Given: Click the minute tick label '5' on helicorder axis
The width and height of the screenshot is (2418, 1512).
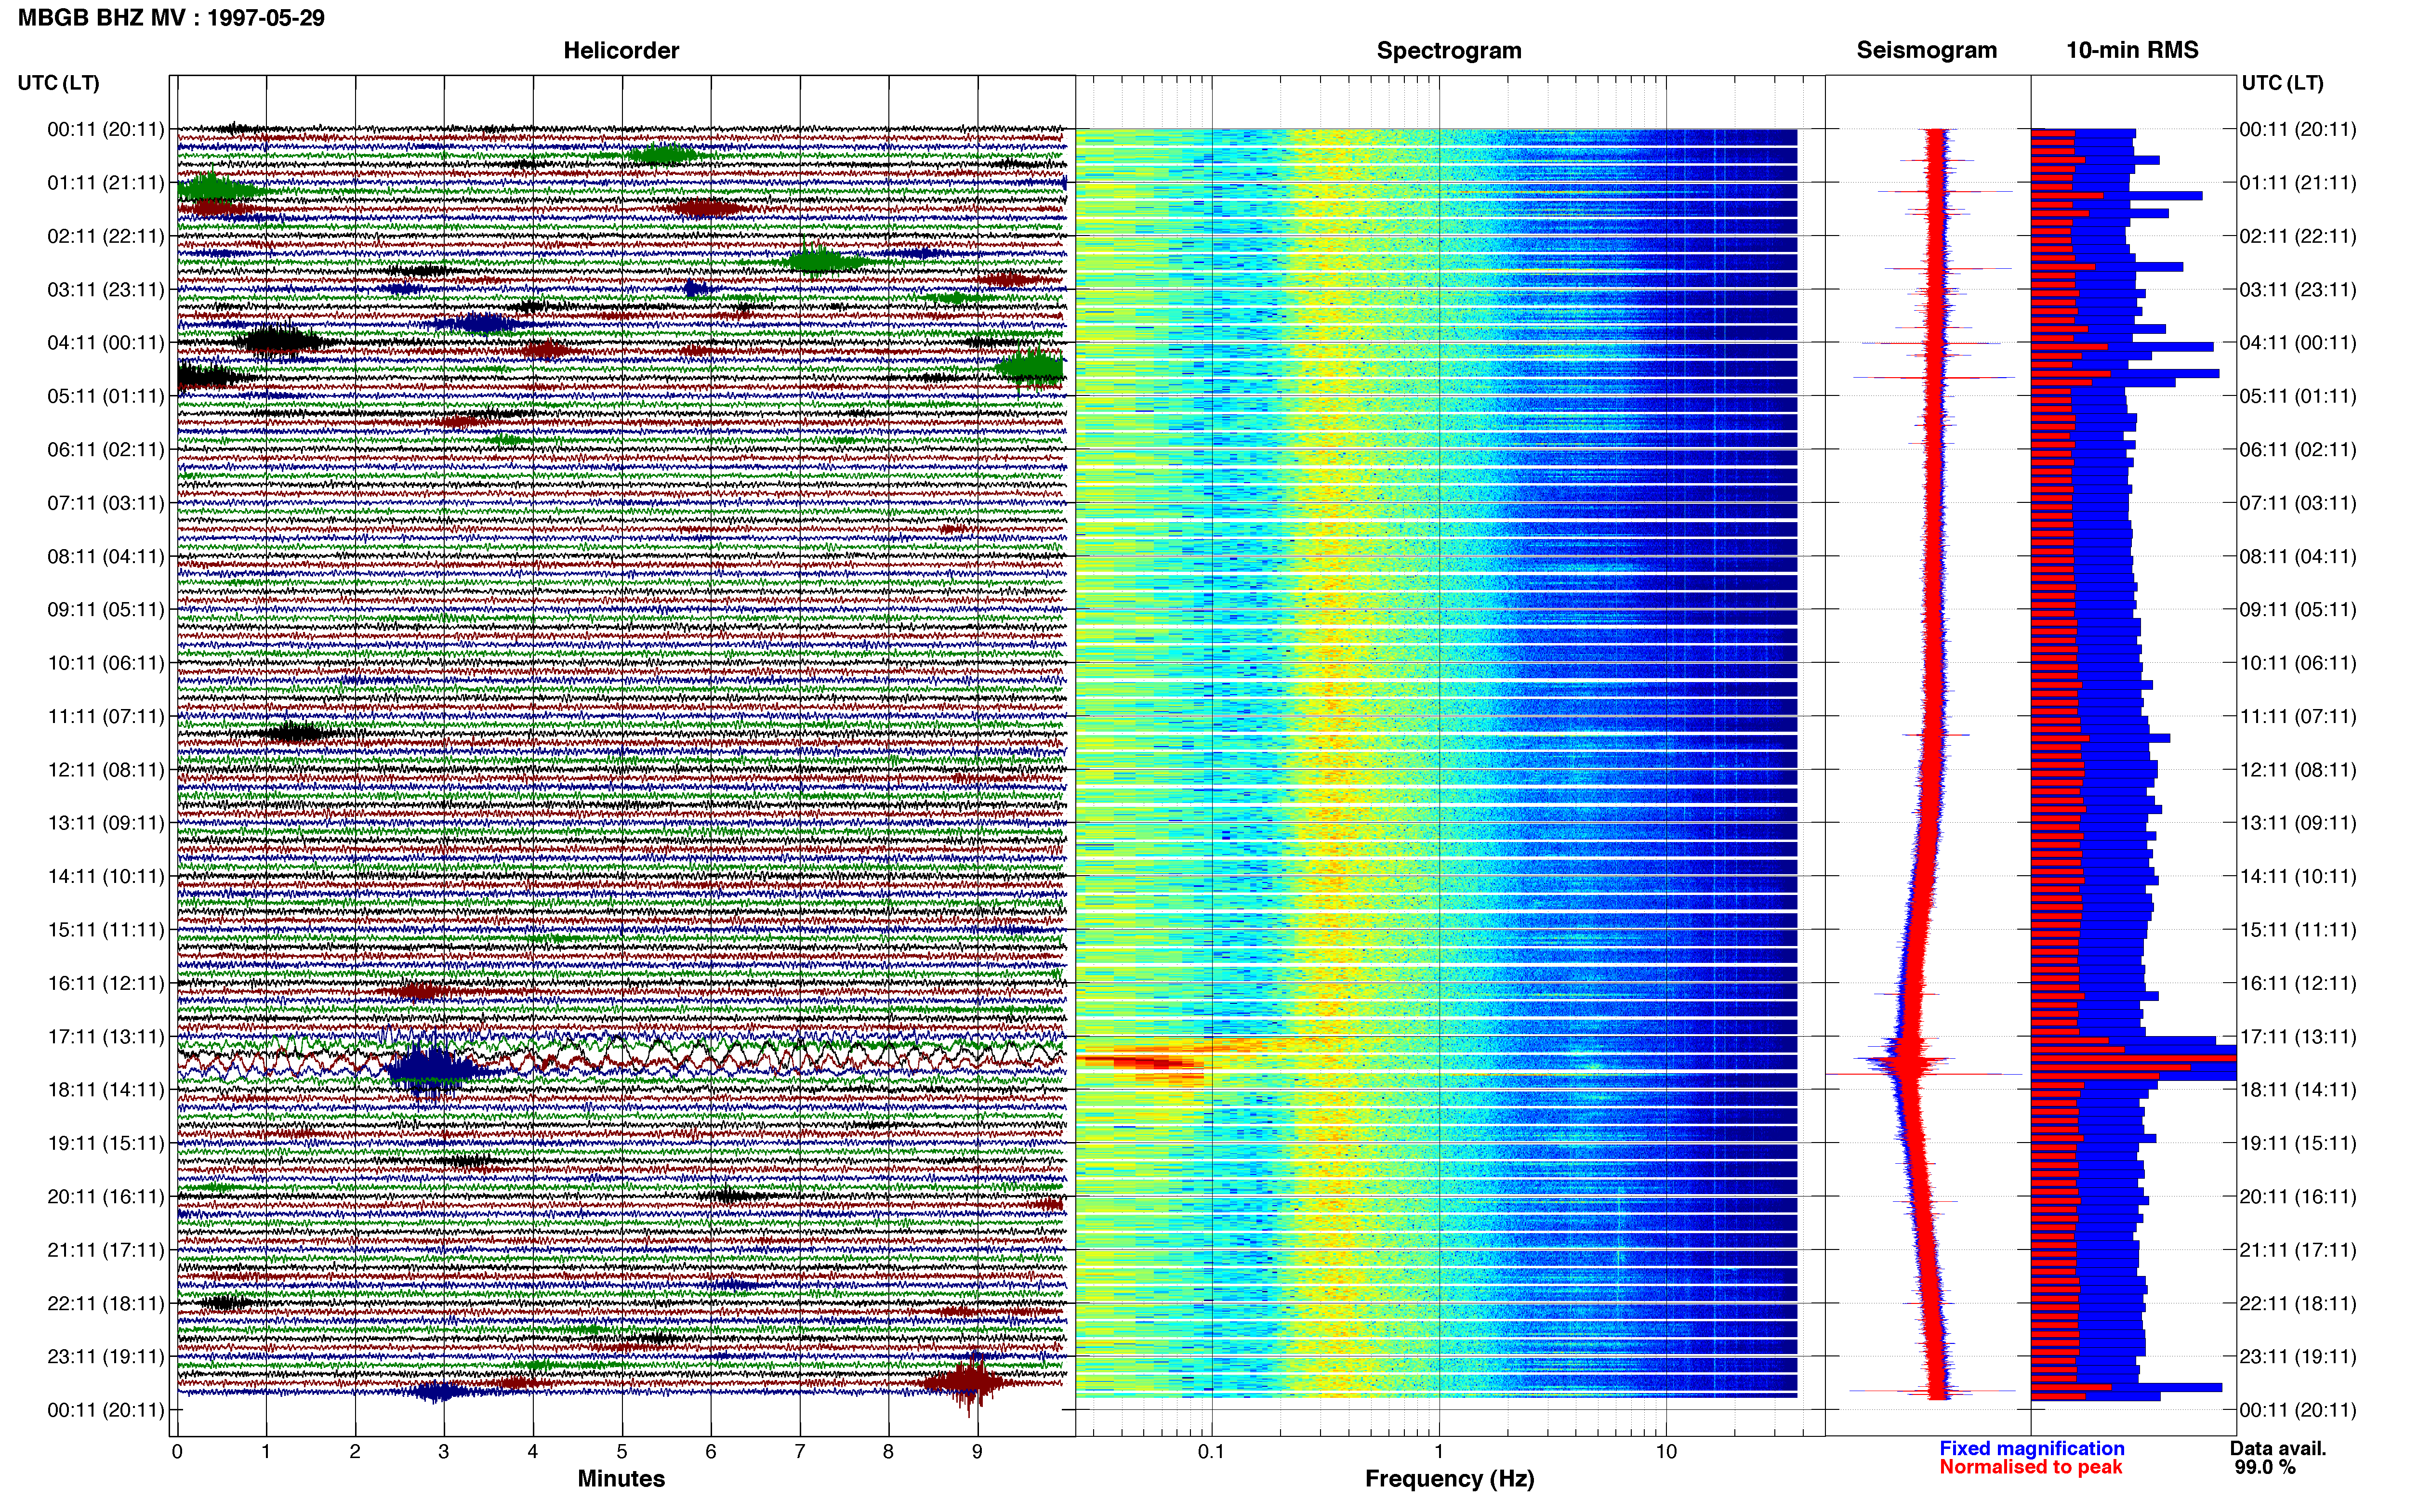Looking at the screenshot, I should 622,1452.
